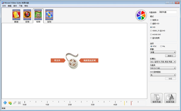181x111 pixels.
Task: Open the 编辑 (Edit) menu
Action: [x=10, y=6]
